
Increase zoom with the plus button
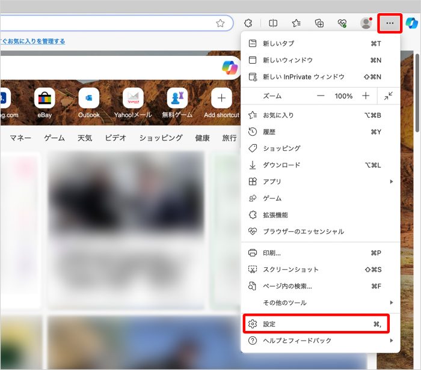point(366,96)
